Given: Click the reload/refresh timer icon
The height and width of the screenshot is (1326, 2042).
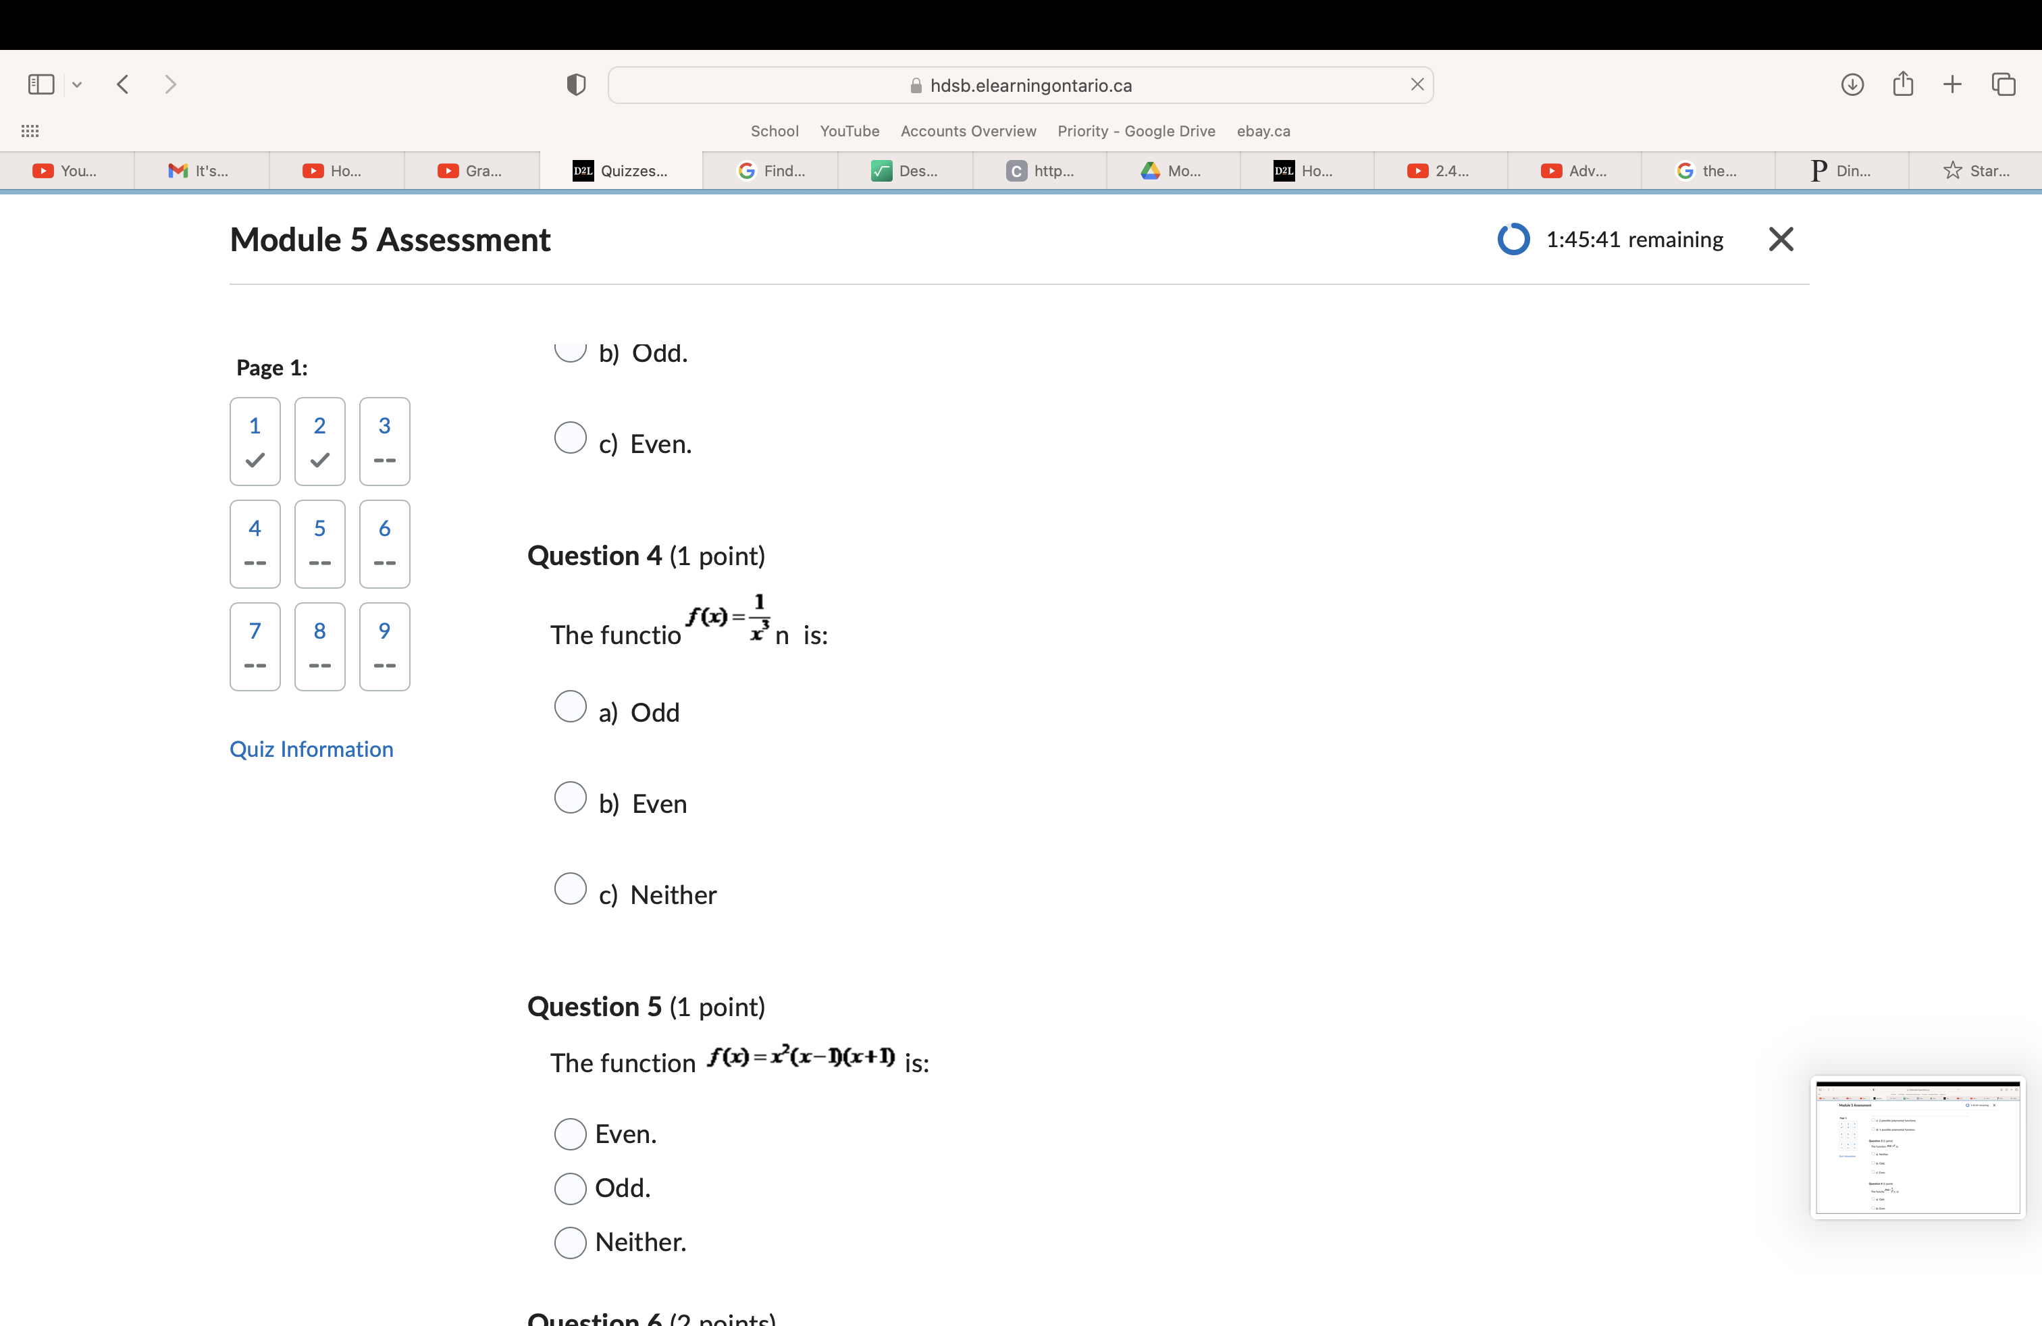Looking at the screenshot, I should 1515,238.
